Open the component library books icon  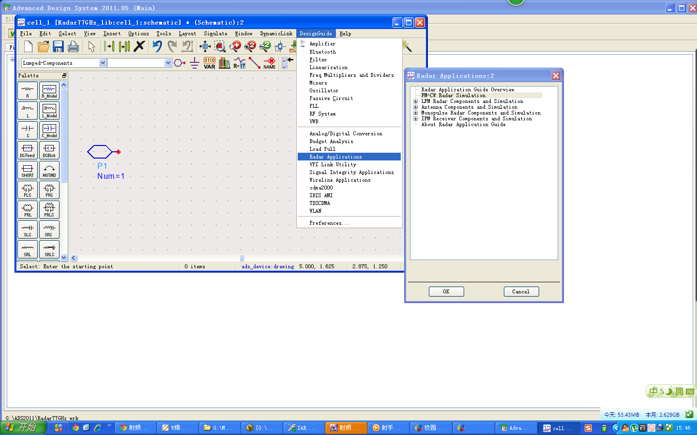click(x=225, y=63)
